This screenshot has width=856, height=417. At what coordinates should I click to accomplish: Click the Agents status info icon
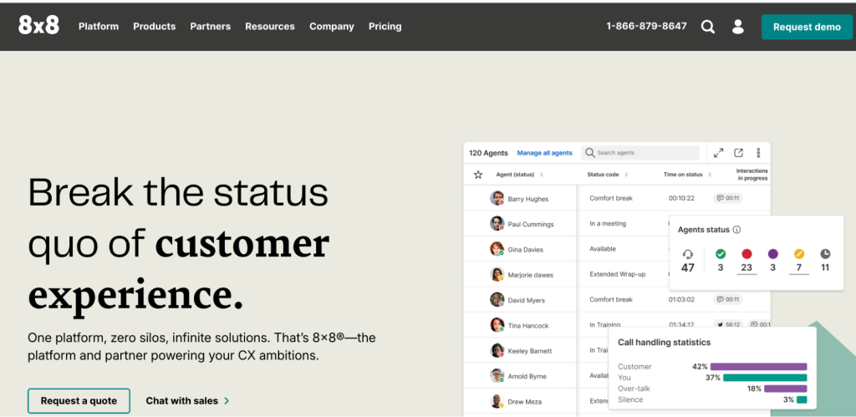point(736,230)
